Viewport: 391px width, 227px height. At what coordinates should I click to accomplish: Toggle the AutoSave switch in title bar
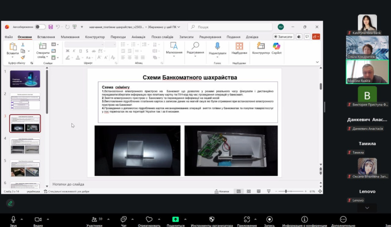[40, 27]
